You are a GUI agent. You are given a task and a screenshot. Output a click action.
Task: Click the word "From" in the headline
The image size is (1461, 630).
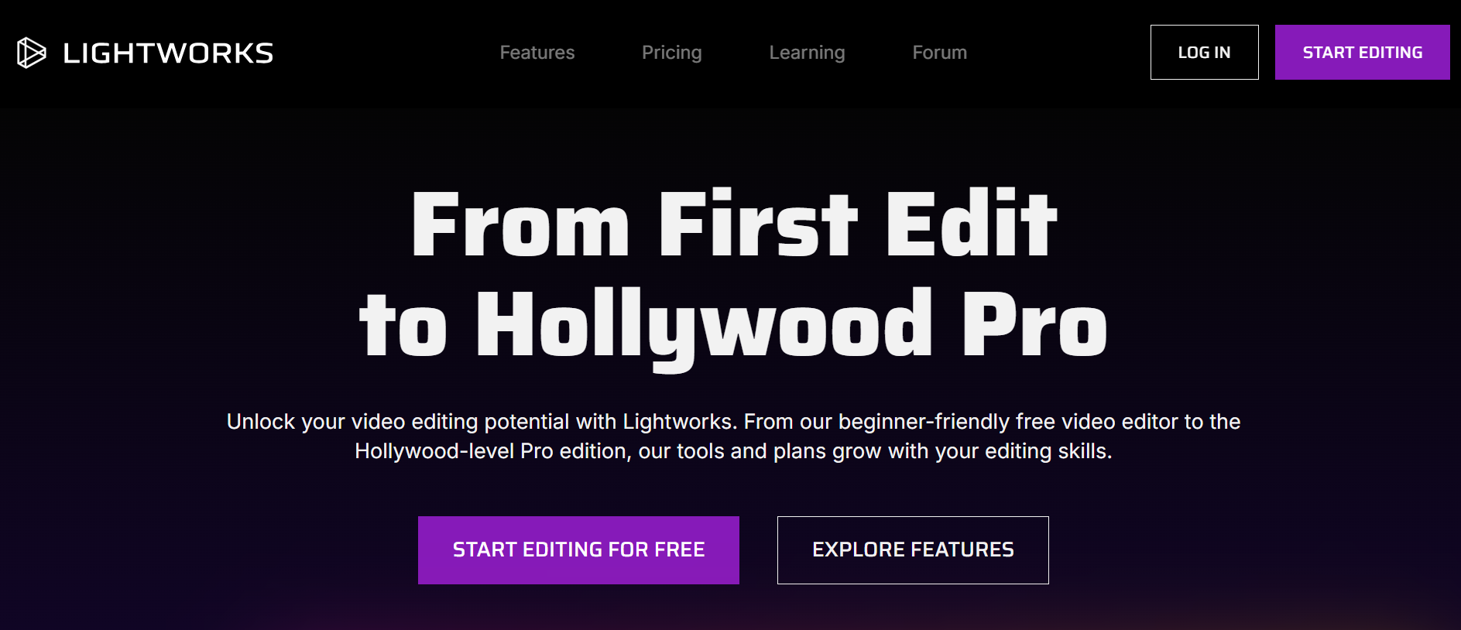click(x=520, y=224)
